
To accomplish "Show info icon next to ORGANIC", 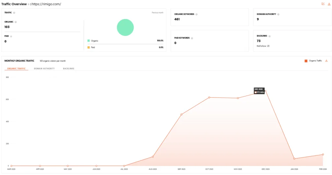I will click(16, 22).
